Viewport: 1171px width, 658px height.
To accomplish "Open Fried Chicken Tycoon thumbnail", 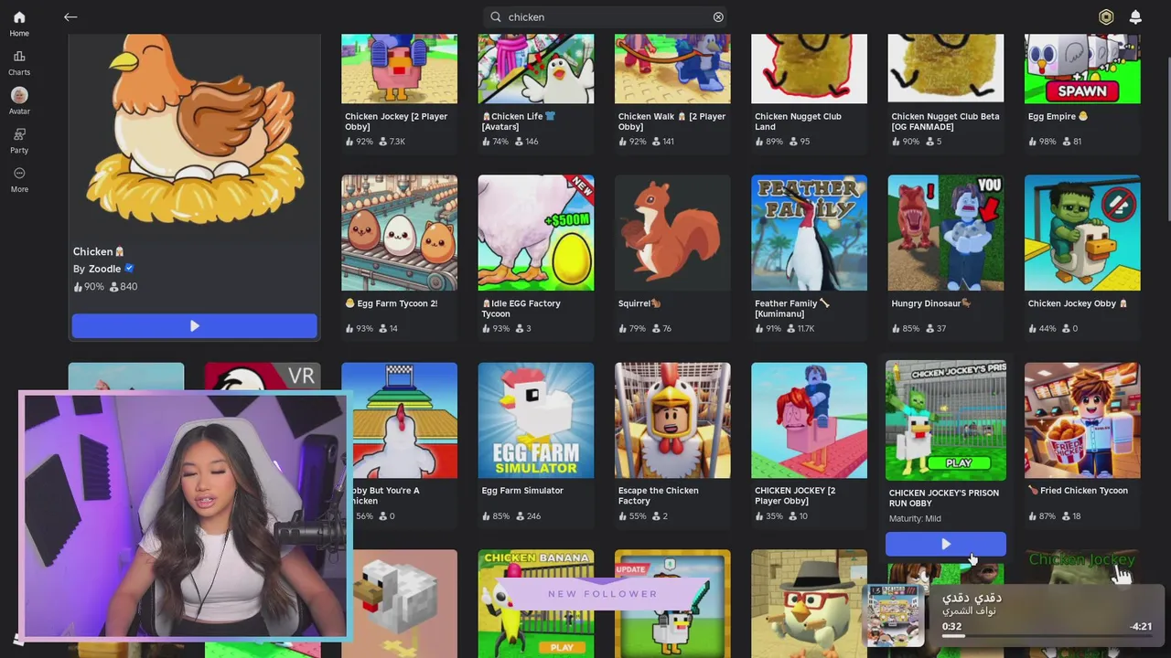I will (x=1082, y=420).
